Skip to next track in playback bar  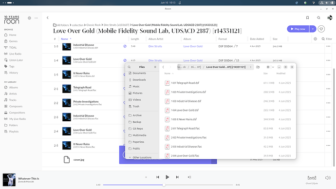177,177
